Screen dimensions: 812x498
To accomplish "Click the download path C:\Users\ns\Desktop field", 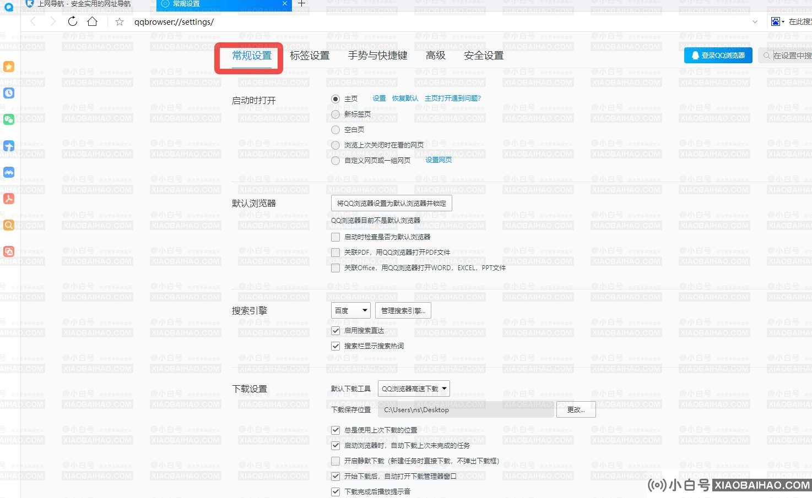I will coord(466,409).
